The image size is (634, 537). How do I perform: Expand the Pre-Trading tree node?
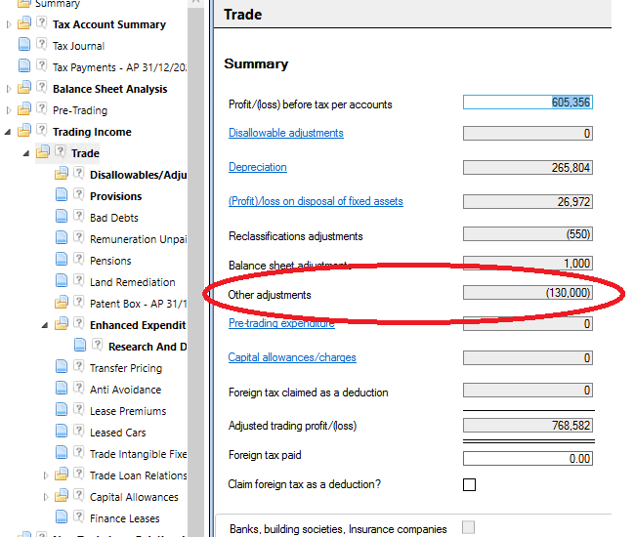9,110
